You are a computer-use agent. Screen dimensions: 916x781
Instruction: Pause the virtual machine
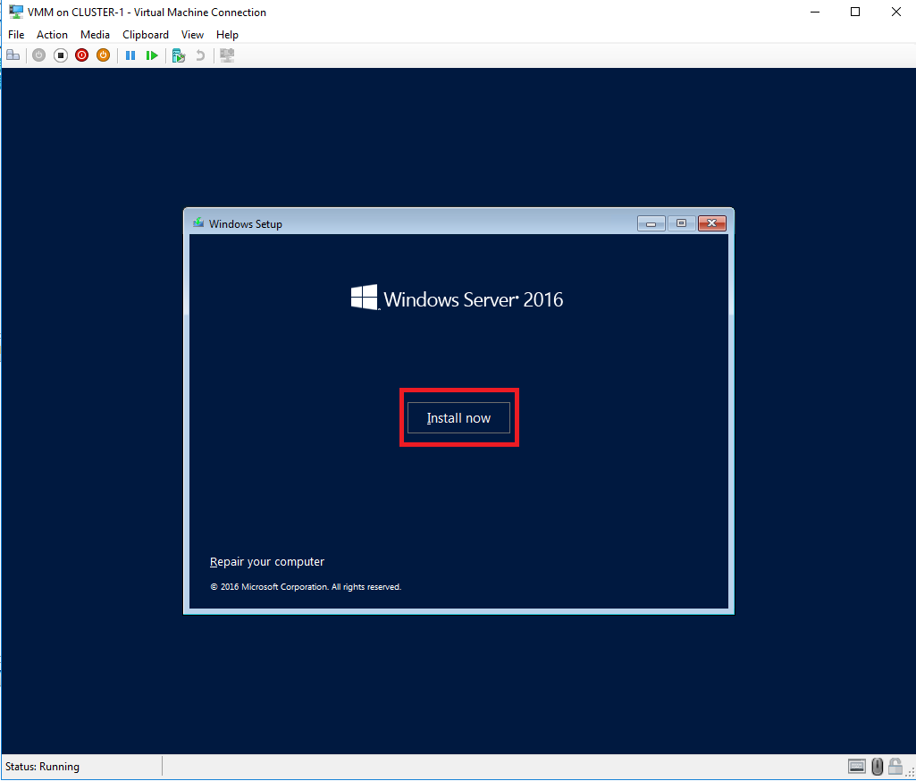point(130,55)
